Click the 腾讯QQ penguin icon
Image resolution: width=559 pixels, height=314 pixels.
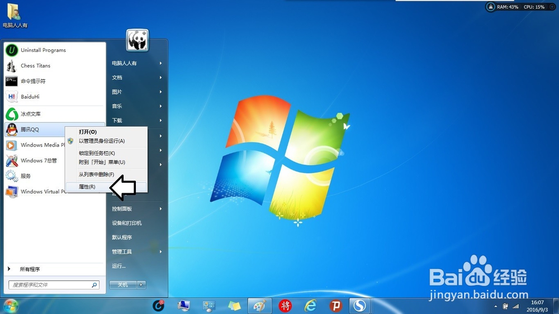[11, 130]
